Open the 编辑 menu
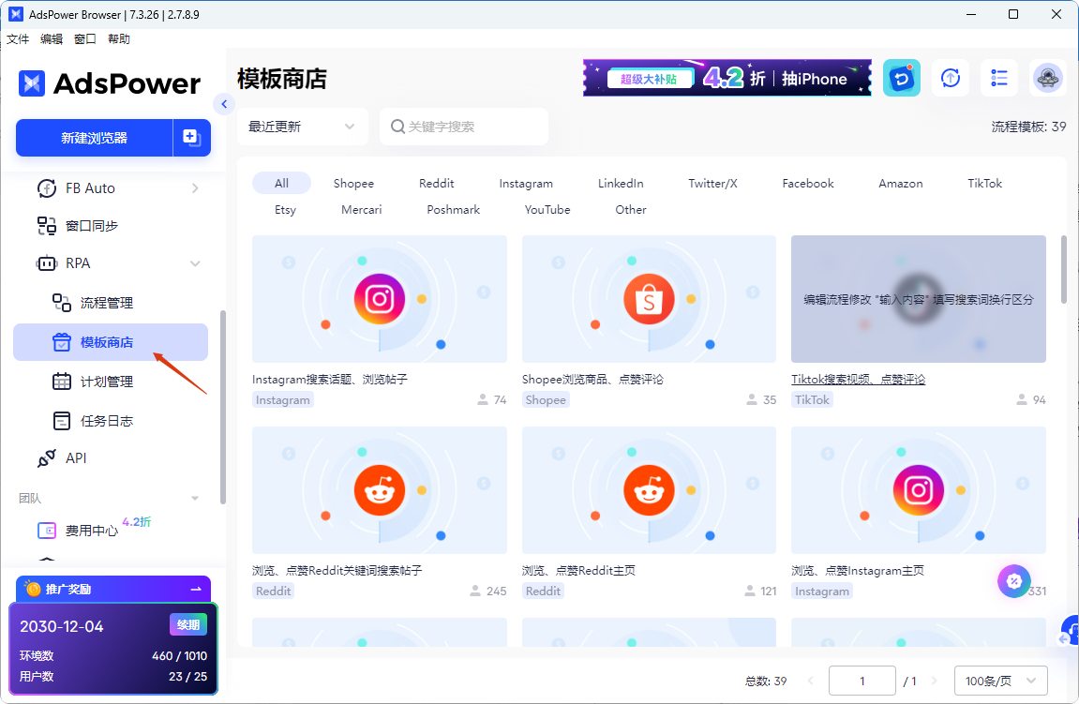This screenshot has width=1079, height=704. click(52, 39)
